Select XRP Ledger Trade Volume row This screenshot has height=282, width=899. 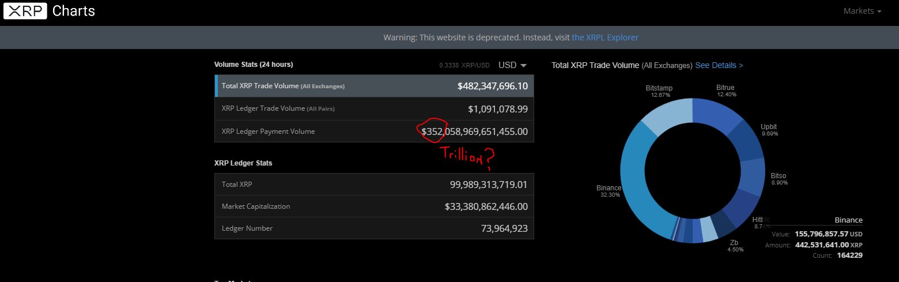pyautogui.click(x=374, y=108)
